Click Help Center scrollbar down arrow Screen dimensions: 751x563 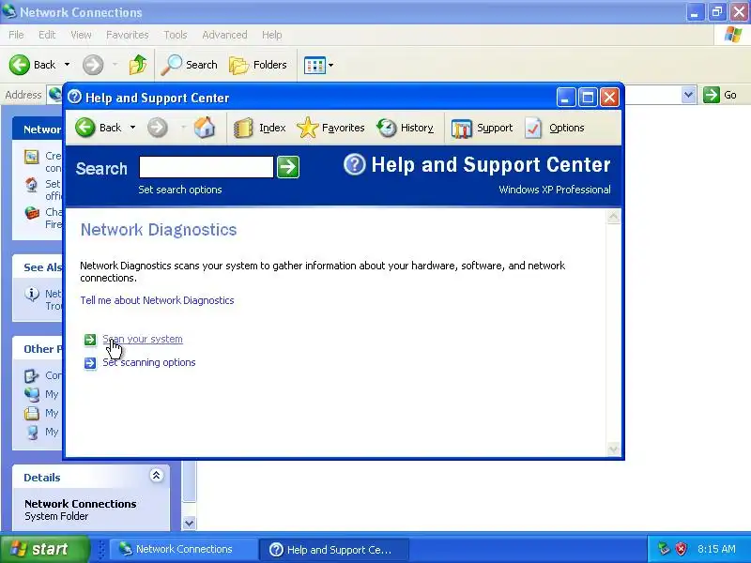pyautogui.click(x=614, y=449)
